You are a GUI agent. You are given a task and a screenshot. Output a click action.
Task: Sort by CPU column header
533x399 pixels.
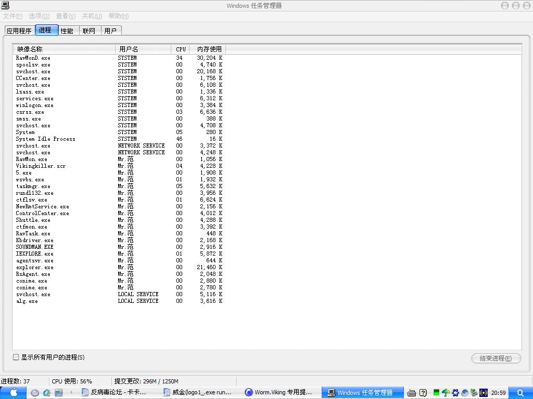pyautogui.click(x=180, y=49)
